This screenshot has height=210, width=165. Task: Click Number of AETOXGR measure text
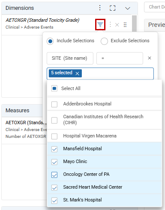point(26,136)
